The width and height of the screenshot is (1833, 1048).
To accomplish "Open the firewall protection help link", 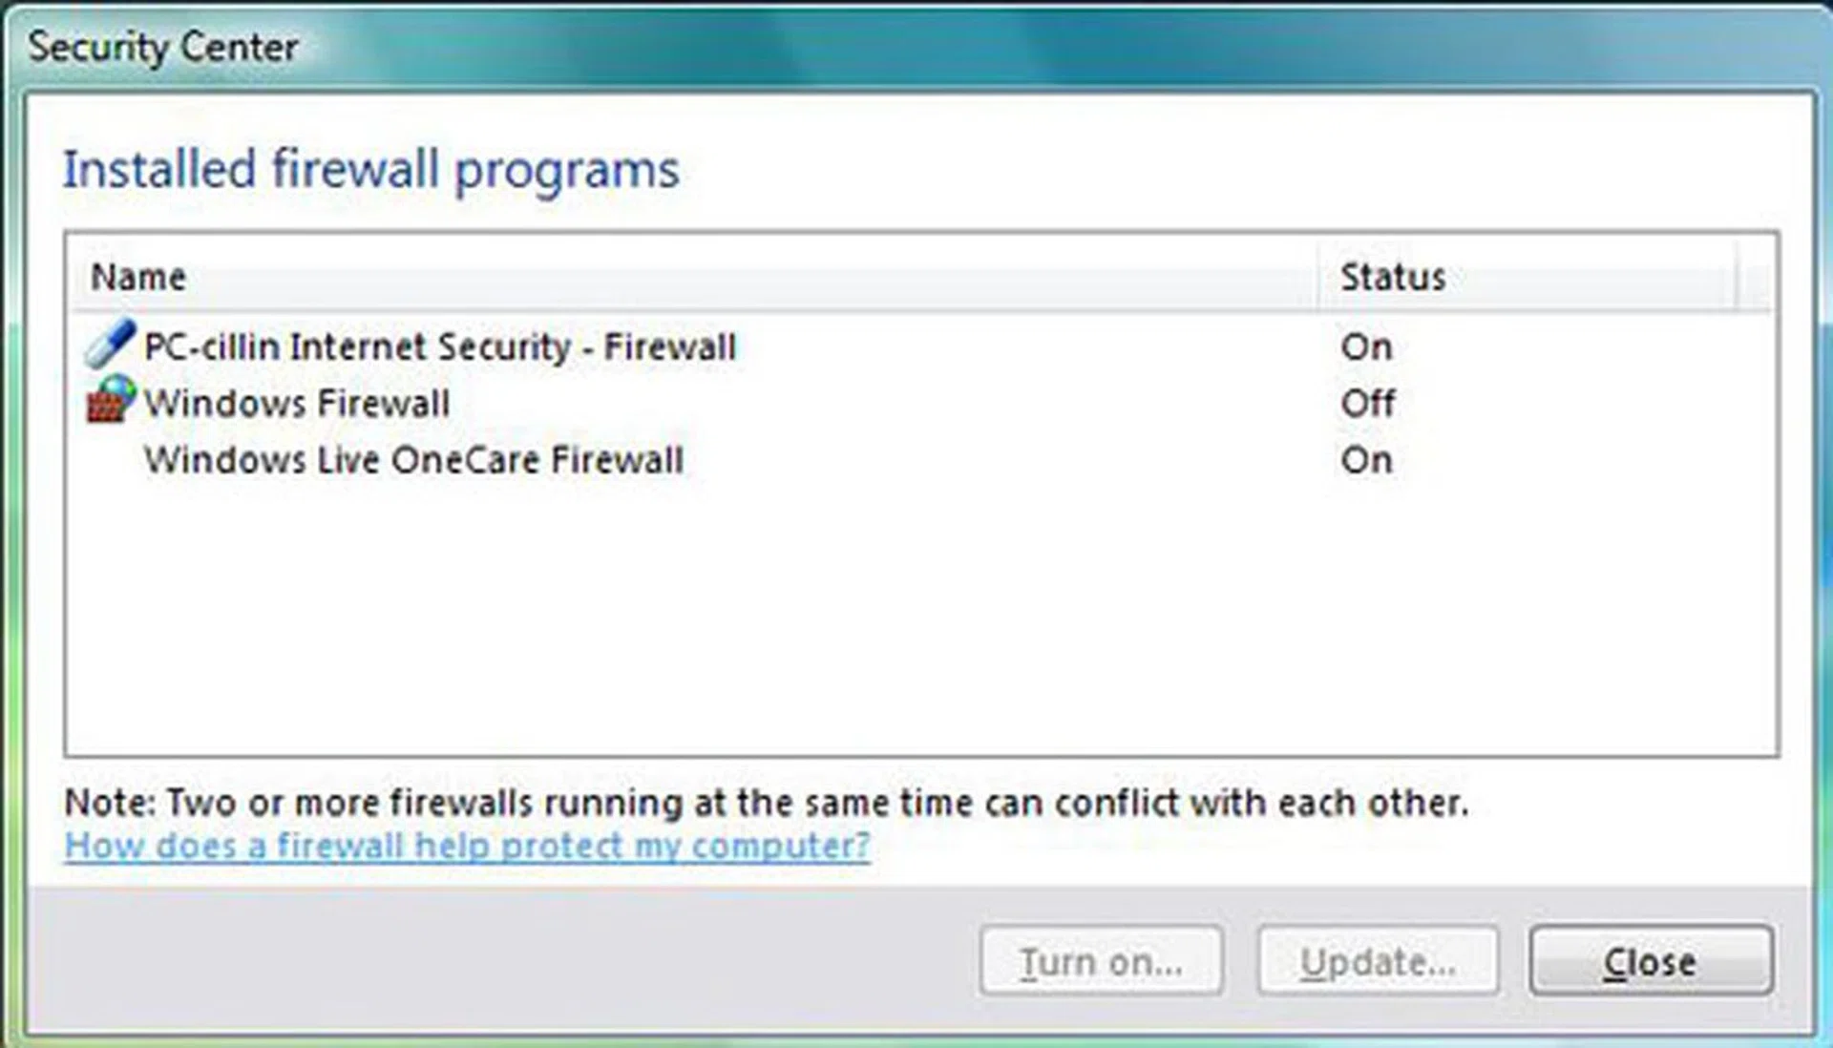I will 465,846.
